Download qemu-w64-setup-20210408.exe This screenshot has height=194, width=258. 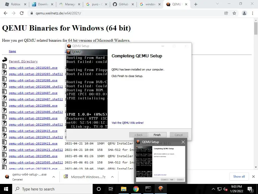click(x=33, y=106)
